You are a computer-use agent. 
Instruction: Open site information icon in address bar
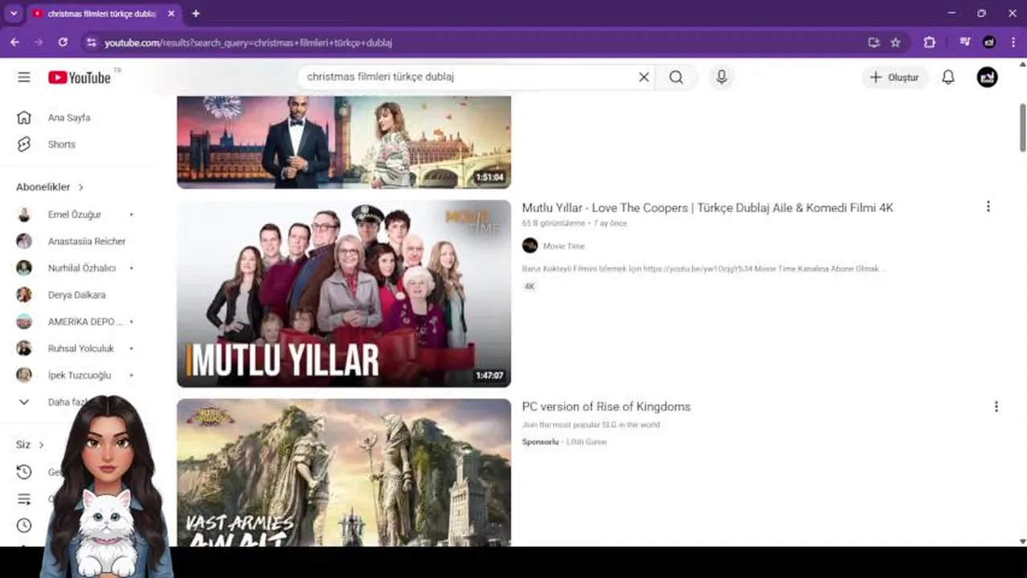point(91,43)
